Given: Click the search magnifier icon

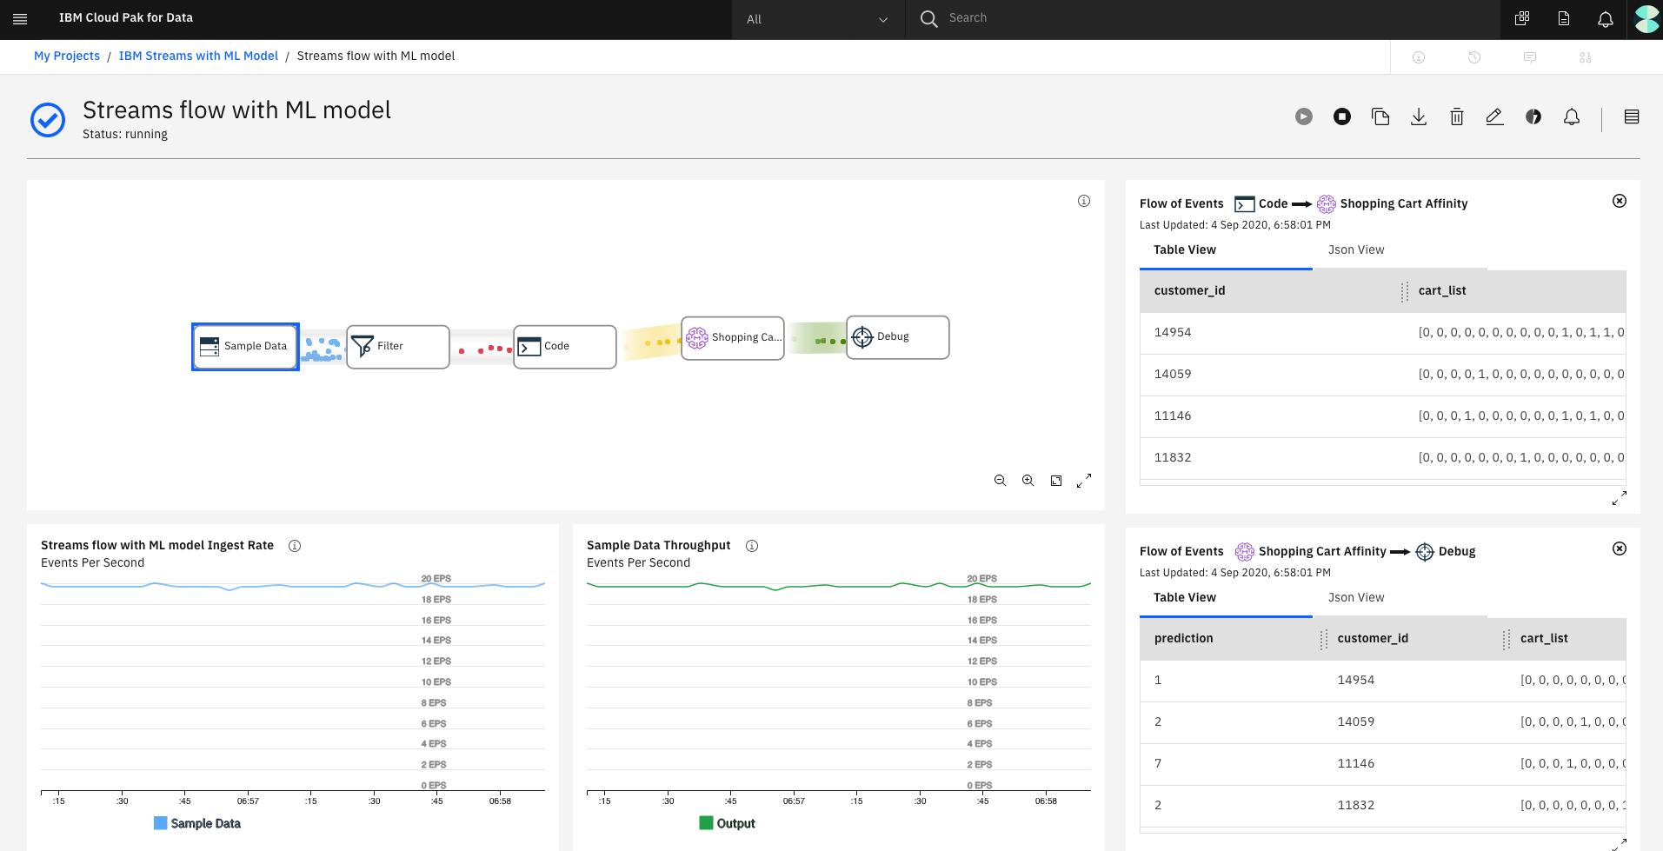Looking at the screenshot, I should point(928,18).
